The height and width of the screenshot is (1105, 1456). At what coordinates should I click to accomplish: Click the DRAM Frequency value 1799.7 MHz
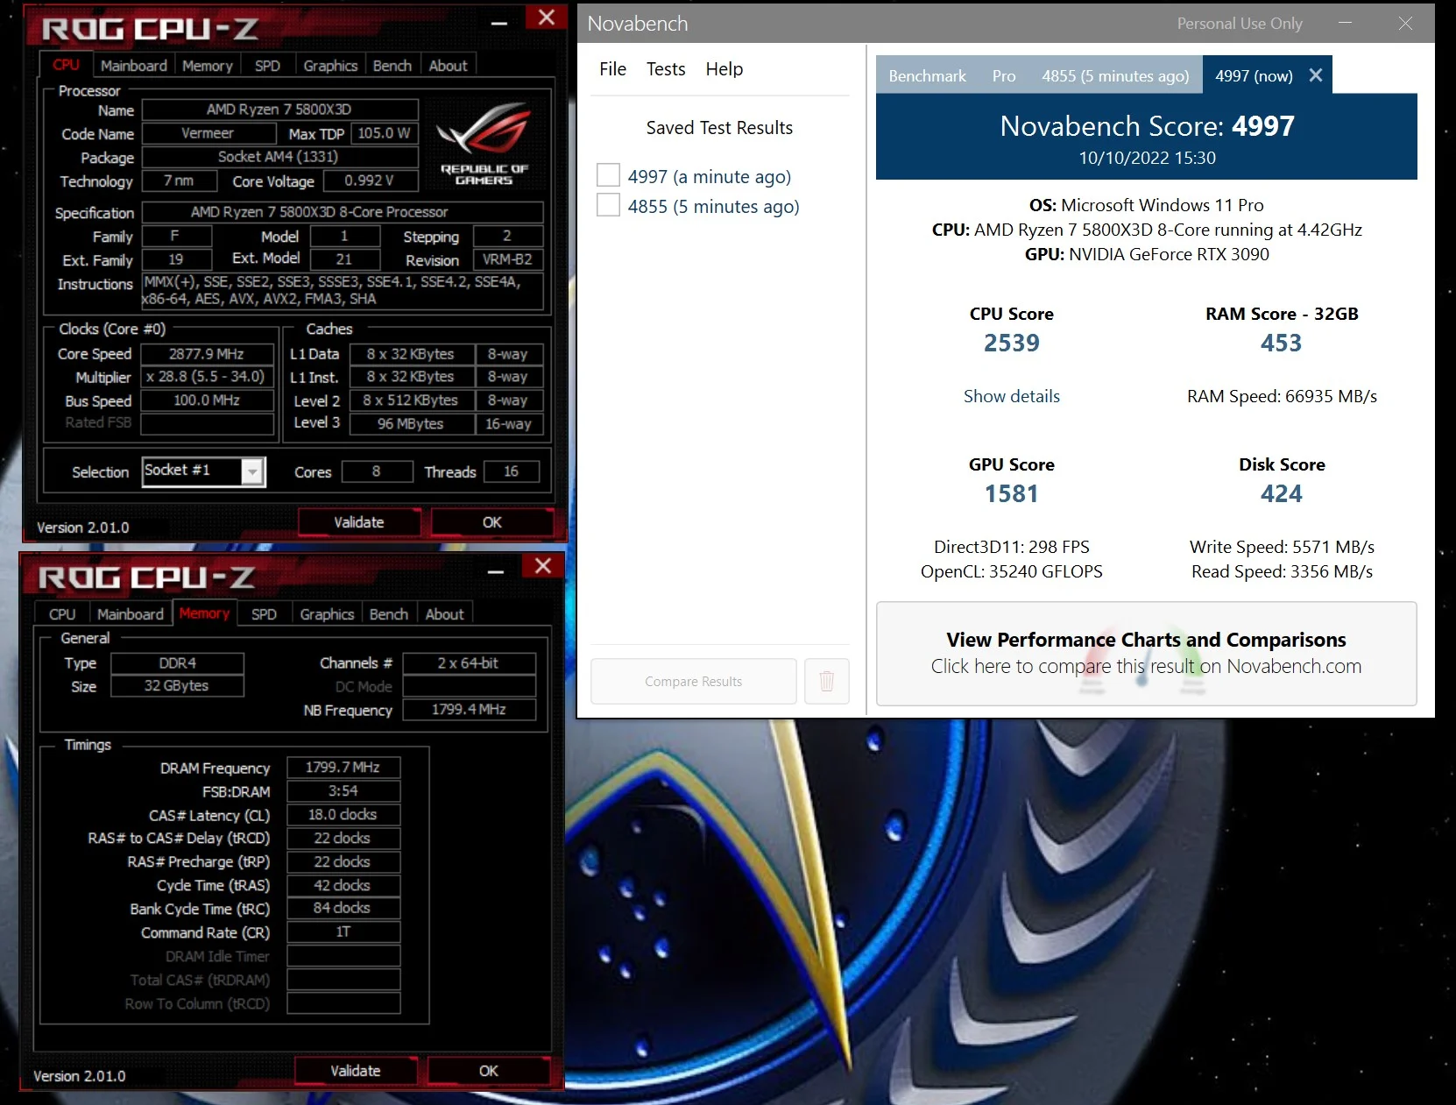click(343, 768)
